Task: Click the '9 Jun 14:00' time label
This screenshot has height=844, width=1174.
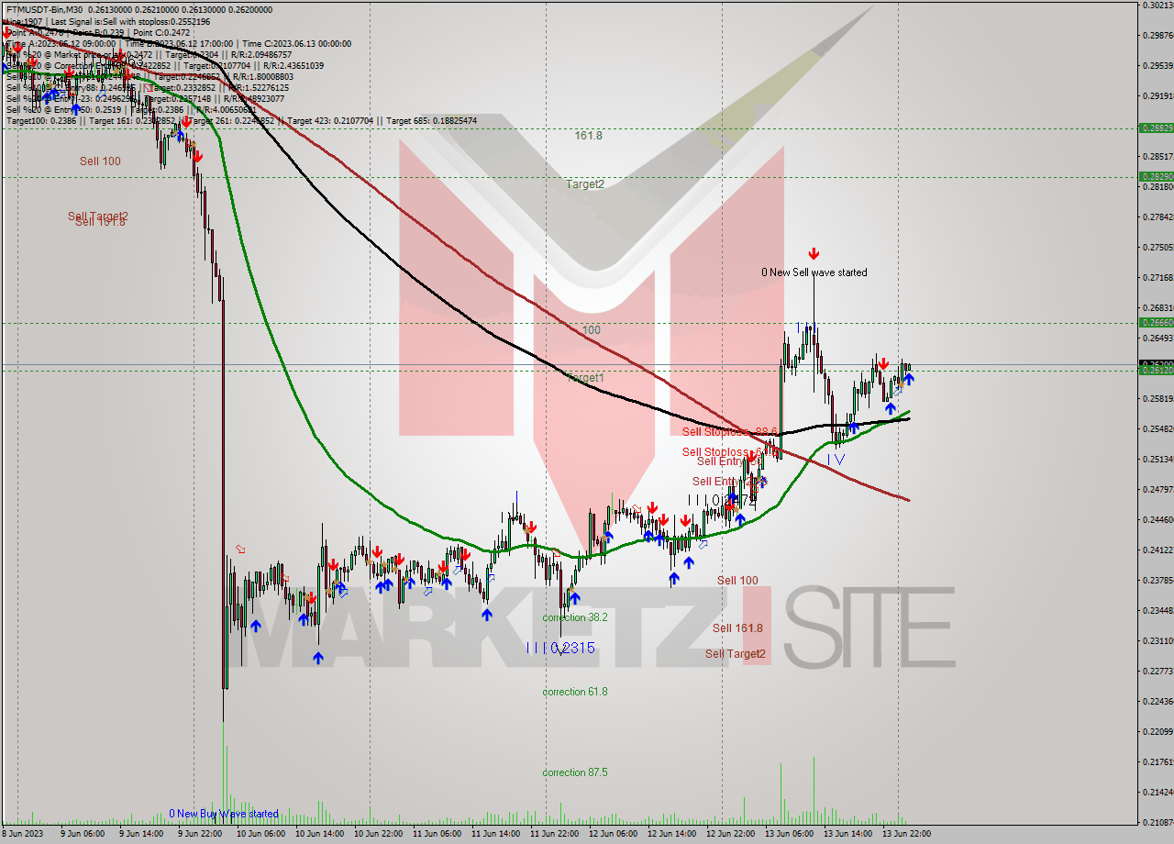Action: (x=140, y=834)
